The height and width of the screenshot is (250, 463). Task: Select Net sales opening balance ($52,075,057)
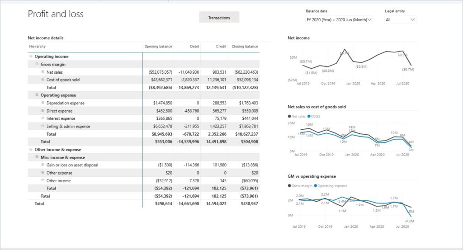tap(161, 72)
